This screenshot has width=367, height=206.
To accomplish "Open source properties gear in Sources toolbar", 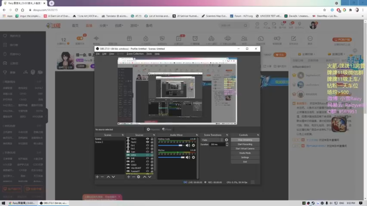I will [139, 177].
